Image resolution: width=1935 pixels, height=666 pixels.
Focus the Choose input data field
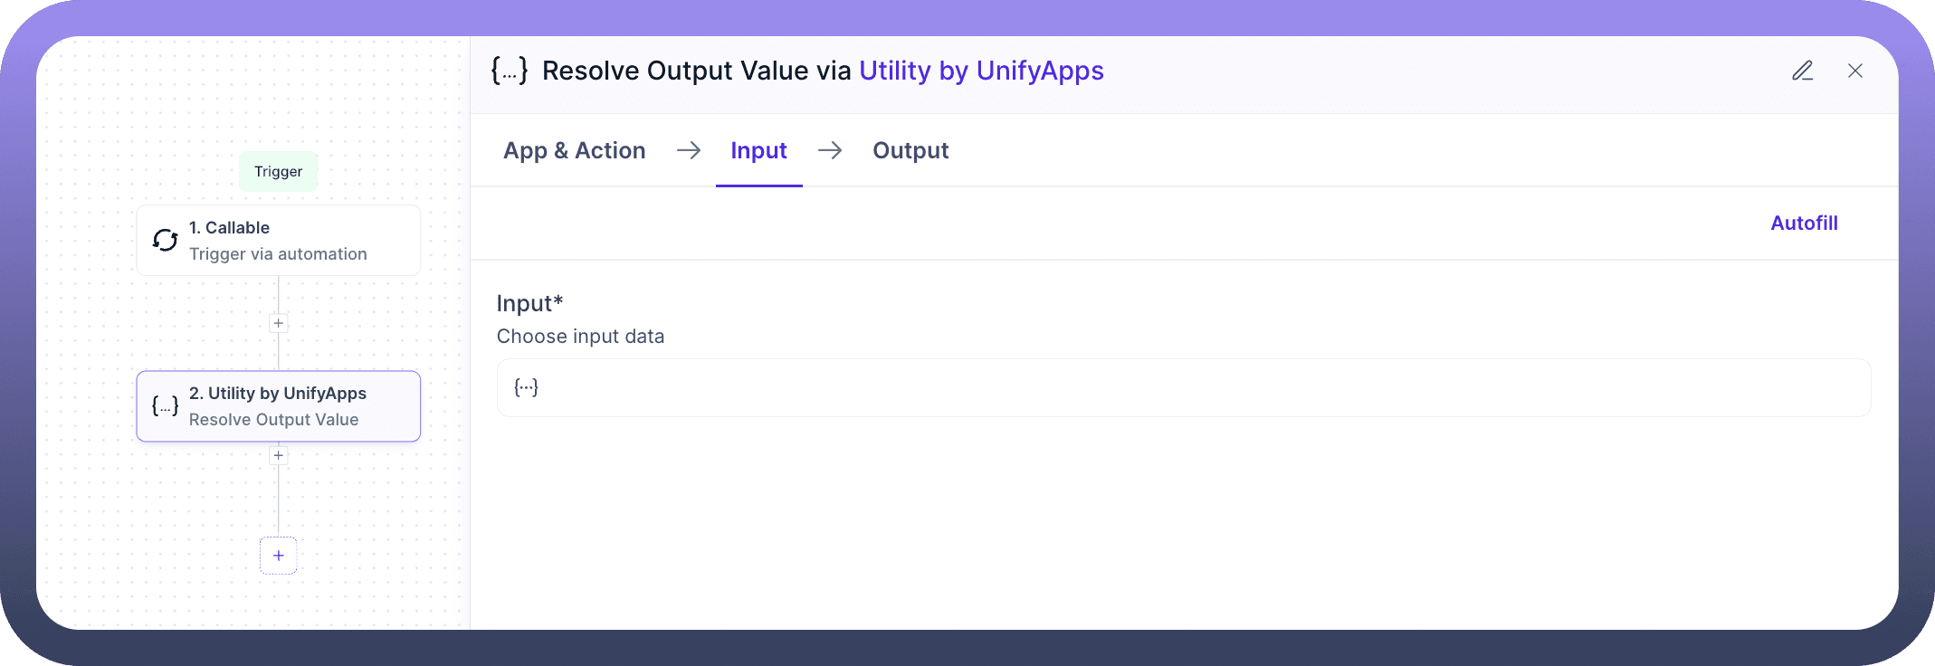click(1184, 387)
